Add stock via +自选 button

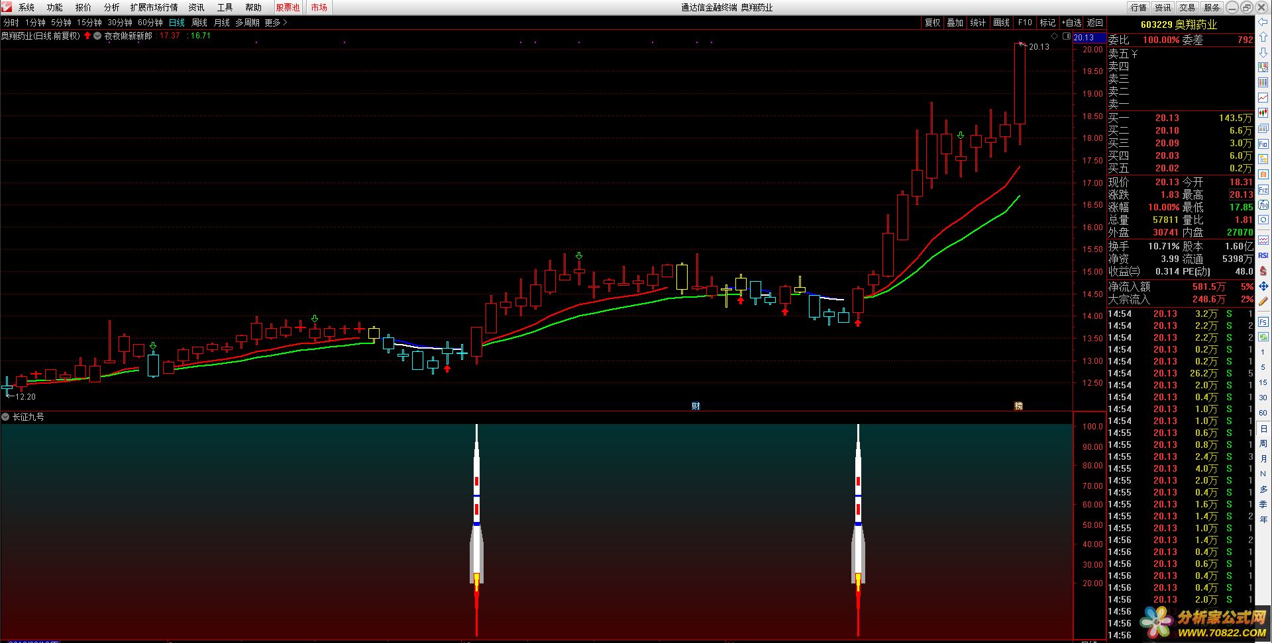[x=1071, y=22]
